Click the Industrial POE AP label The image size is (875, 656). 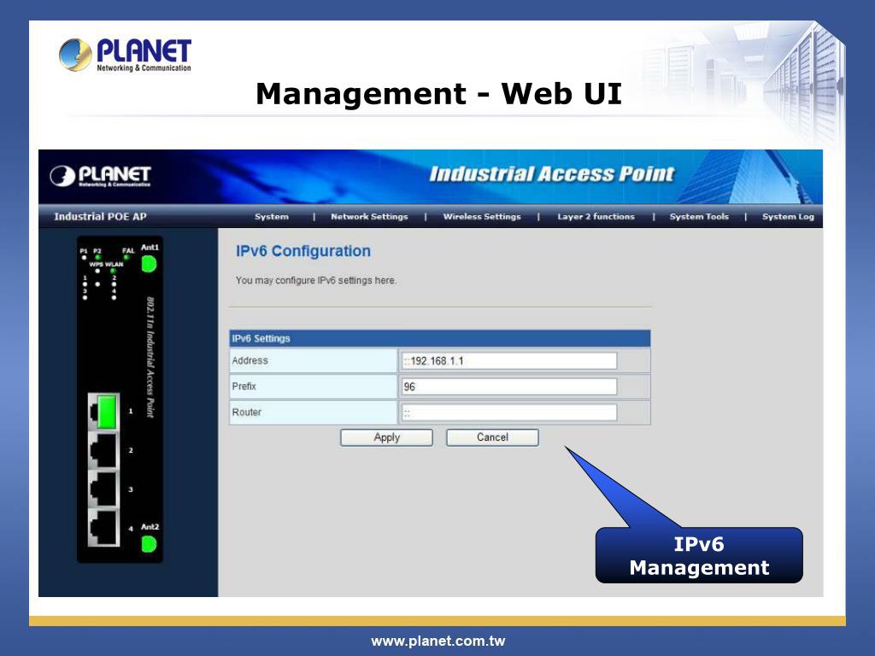click(101, 216)
